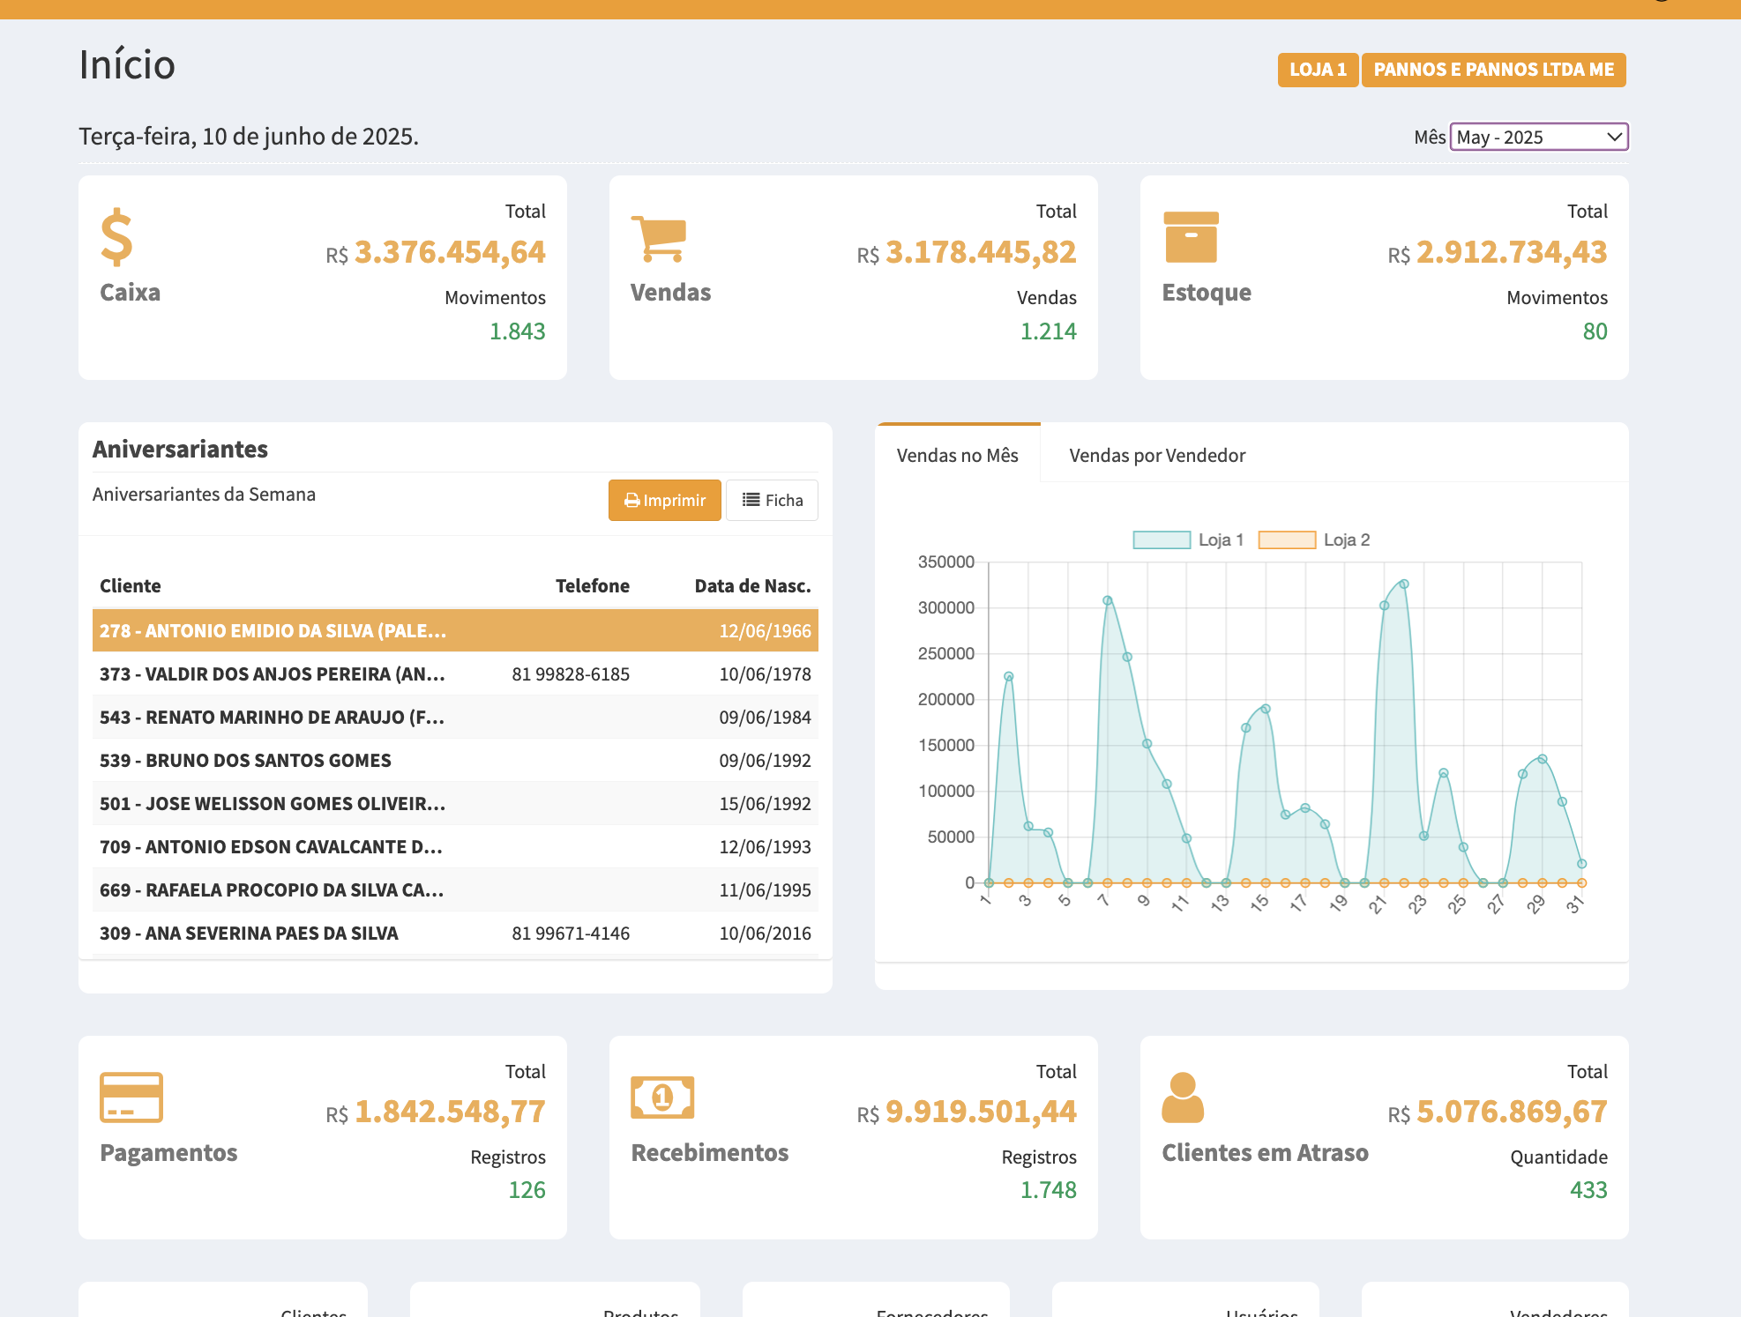Click PANNOS E PANNOS LTDA ME button

click(1493, 70)
